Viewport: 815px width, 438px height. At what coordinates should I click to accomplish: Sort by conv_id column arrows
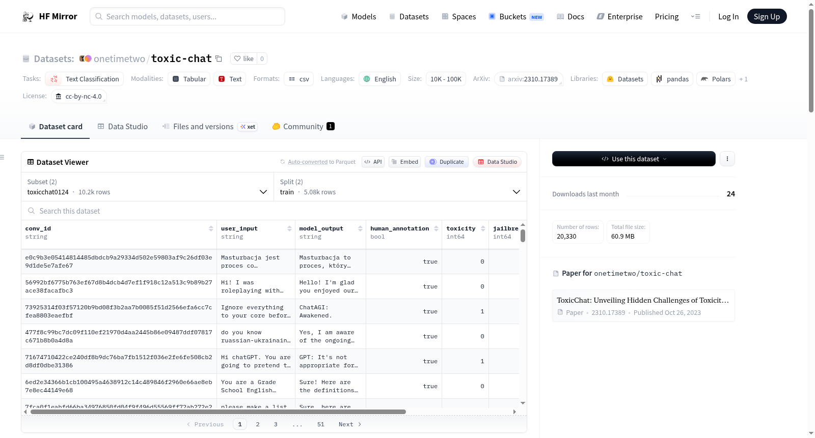point(211,228)
